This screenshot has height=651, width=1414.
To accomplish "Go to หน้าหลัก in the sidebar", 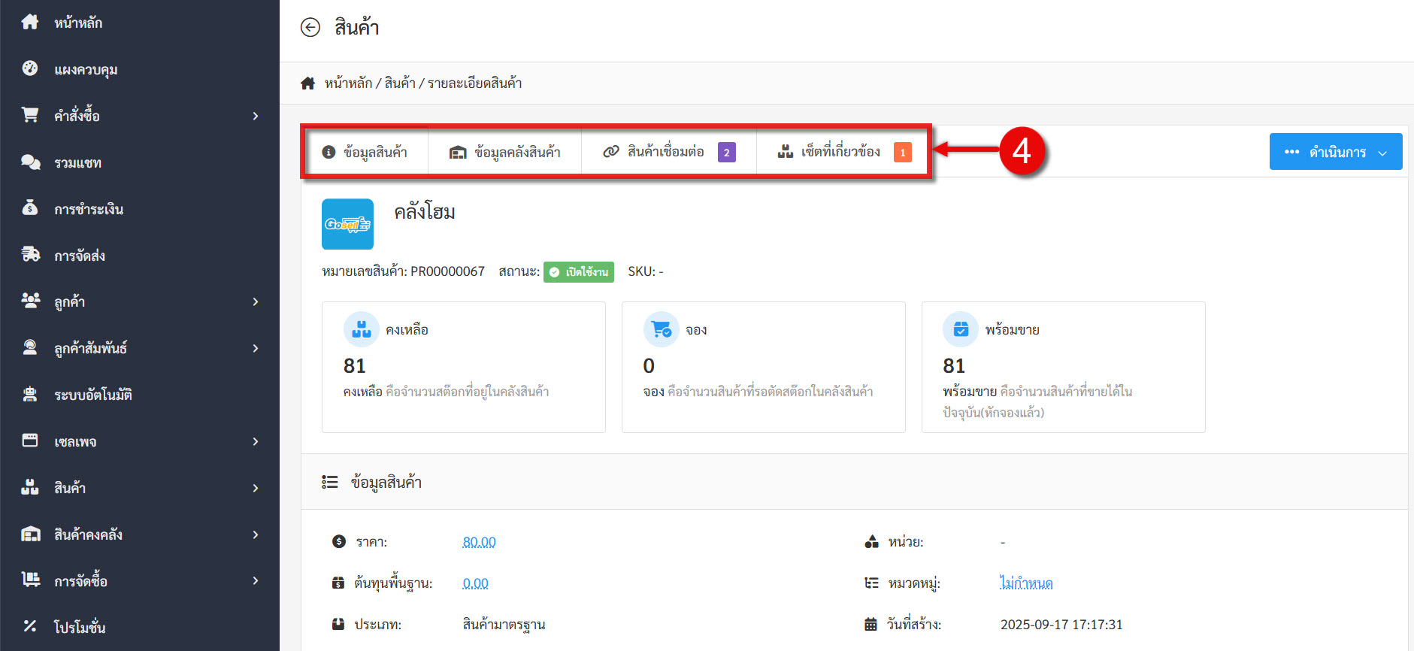I will pyautogui.click(x=77, y=23).
